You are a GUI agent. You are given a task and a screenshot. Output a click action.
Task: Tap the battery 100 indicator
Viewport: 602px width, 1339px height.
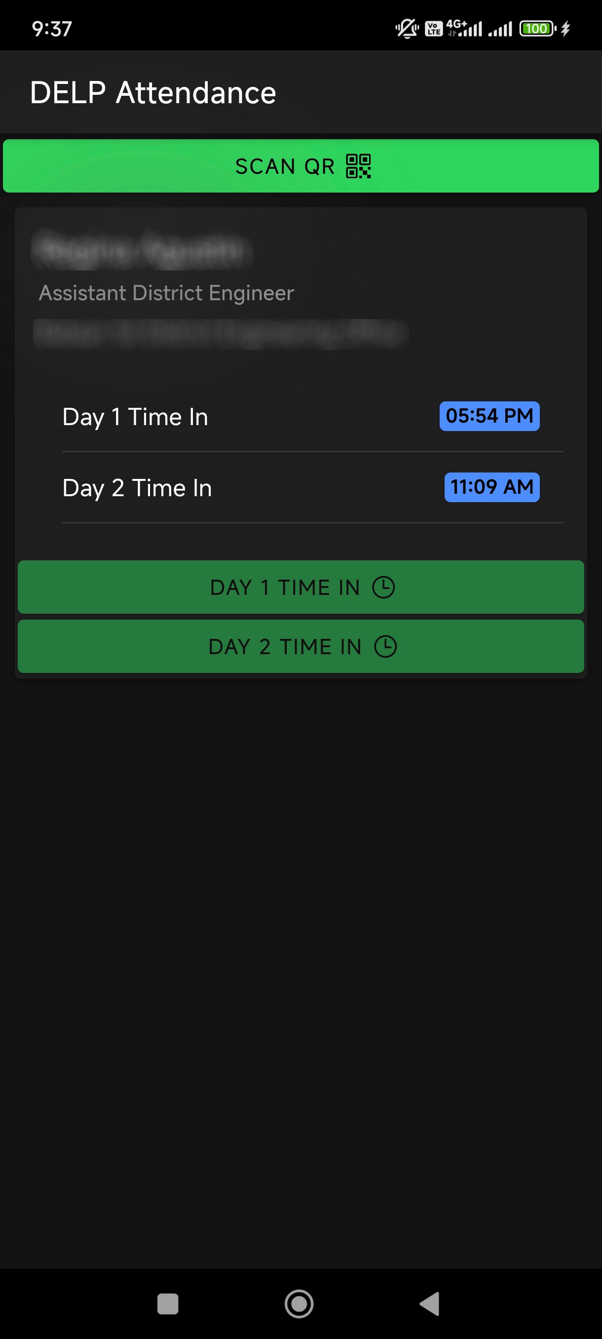[537, 29]
